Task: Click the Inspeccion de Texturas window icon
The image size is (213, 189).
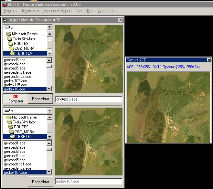Action: (x=5, y=20)
